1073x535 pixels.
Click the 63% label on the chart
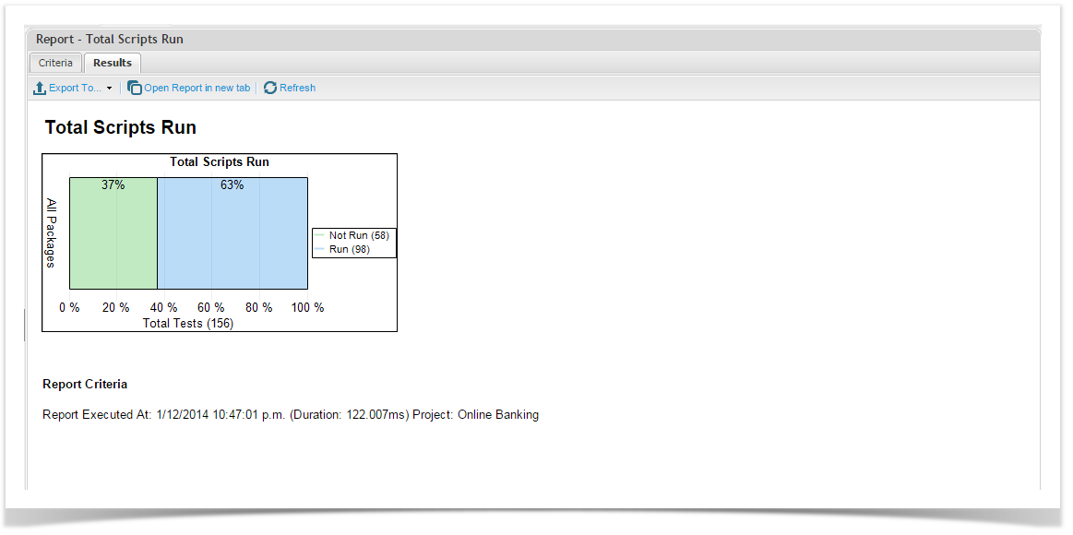point(232,185)
